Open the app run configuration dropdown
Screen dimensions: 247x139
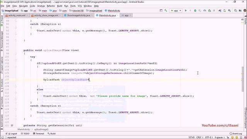176,10
